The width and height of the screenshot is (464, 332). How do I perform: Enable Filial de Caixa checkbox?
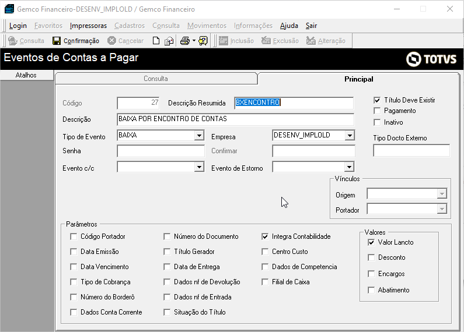tap(265, 282)
